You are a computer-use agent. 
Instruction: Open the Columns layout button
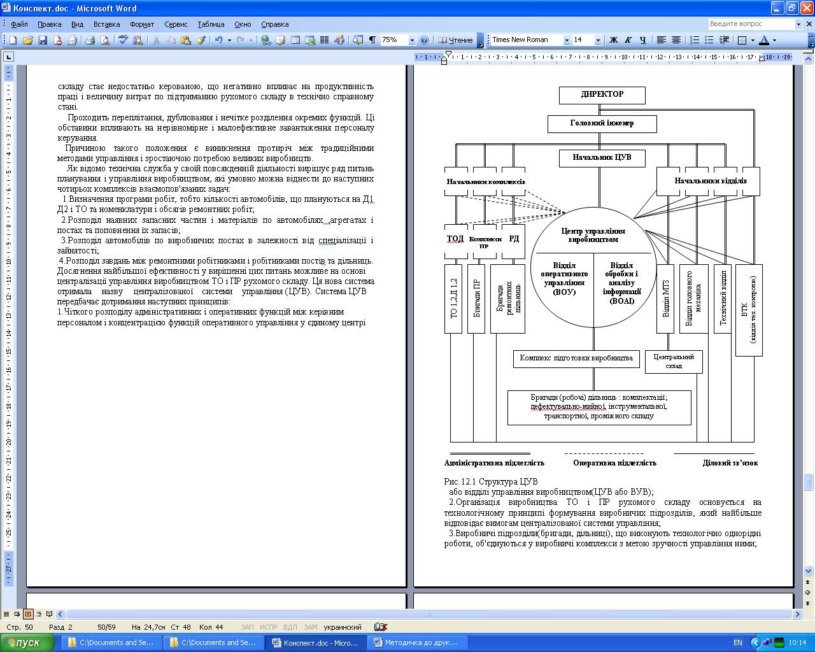click(x=325, y=40)
